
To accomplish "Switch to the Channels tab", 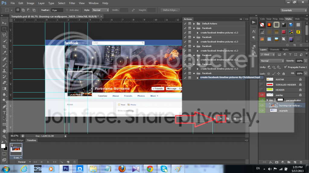I will click(x=275, y=50).
